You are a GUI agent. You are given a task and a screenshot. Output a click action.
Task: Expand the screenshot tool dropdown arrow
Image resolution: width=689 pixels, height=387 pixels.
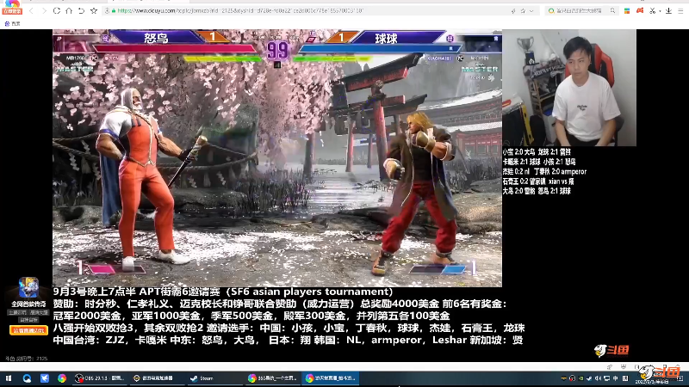point(660,11)
